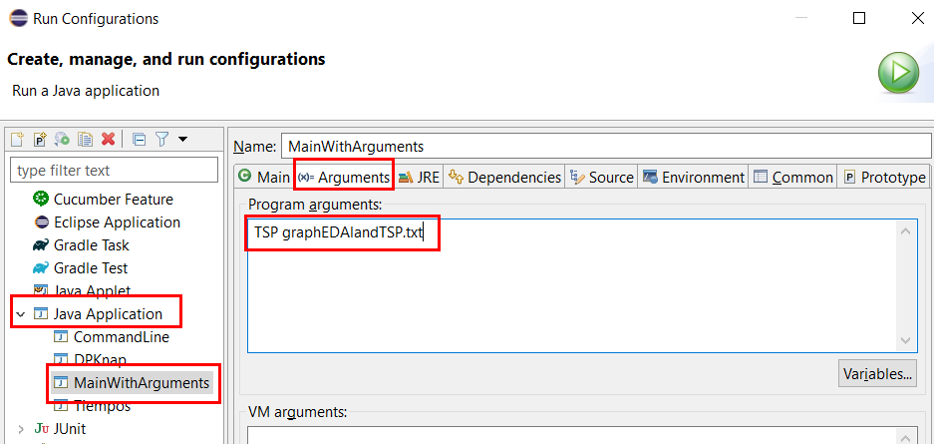Duplicate the selected launch configuration

point(85,140)
